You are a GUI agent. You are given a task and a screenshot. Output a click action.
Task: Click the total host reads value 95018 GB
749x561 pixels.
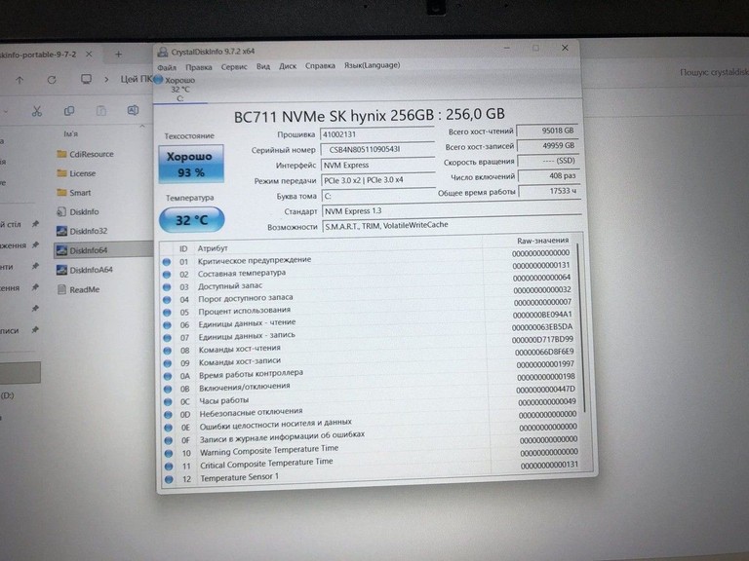(x=547, y=131)
